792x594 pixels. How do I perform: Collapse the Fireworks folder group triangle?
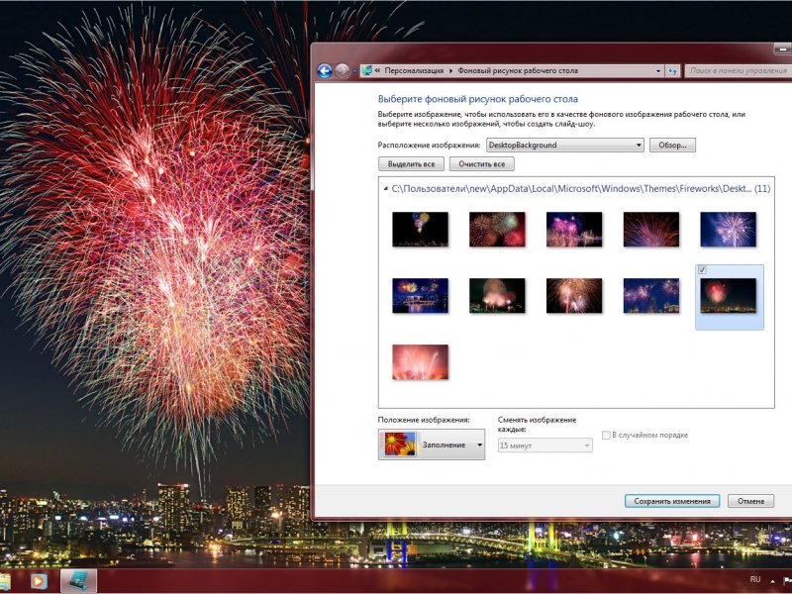click(x=385, y=189)
